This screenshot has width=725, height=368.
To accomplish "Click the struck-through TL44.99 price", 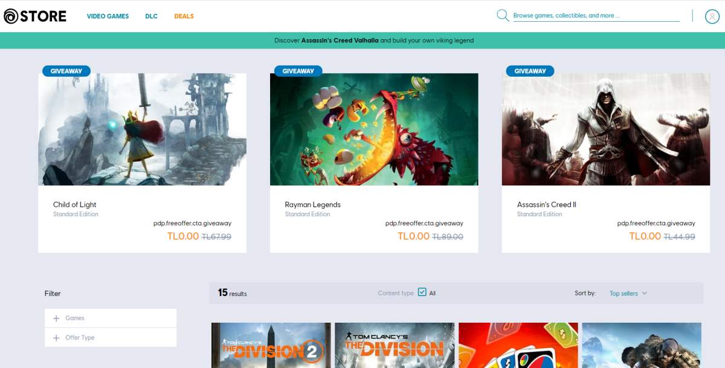I will coord(679,237).
